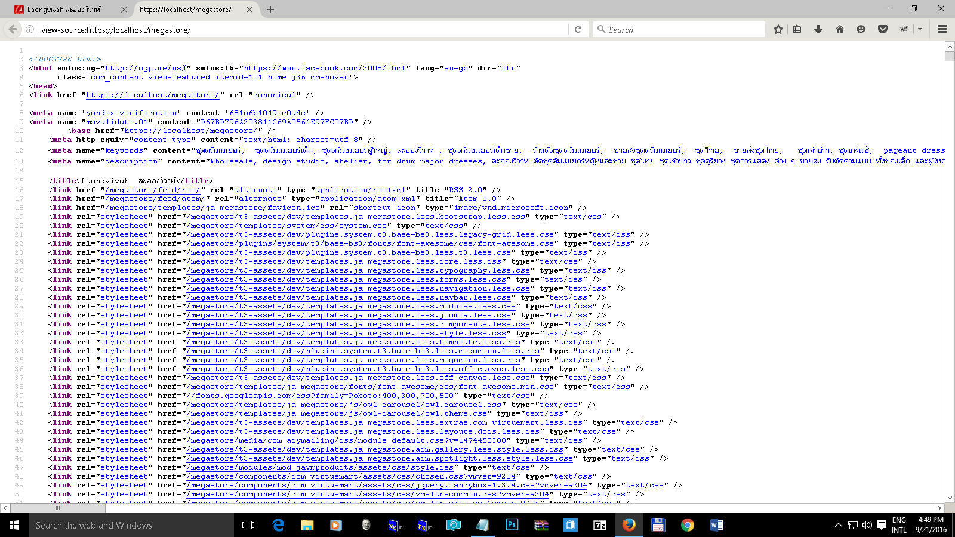Close the localhost/megastore tab

249,10
